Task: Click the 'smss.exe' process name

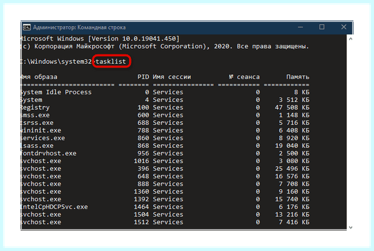Action: [36, 115]
